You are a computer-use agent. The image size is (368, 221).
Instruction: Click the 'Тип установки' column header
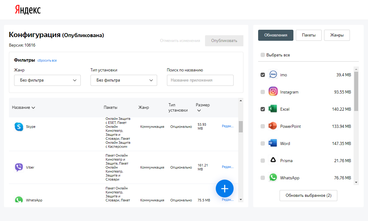(x=178, y=108)
